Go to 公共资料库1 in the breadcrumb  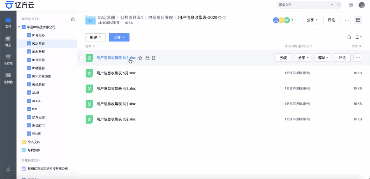[x=132, y=18]
